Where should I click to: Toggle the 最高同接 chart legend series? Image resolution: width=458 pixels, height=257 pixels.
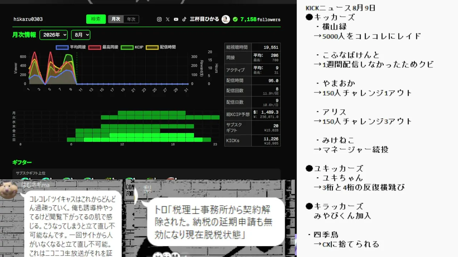click(x=103, y=47)
